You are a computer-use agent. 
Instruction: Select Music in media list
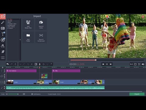coord(9,22)
